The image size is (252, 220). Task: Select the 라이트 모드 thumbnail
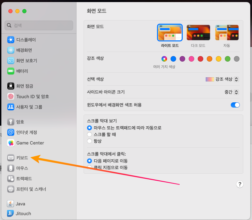[x=170, y=33]
